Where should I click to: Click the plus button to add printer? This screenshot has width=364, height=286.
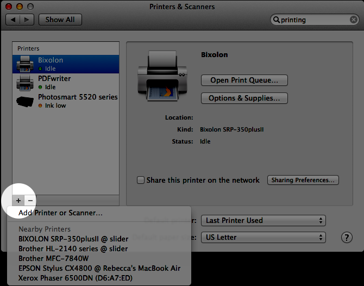pos(18,201)
